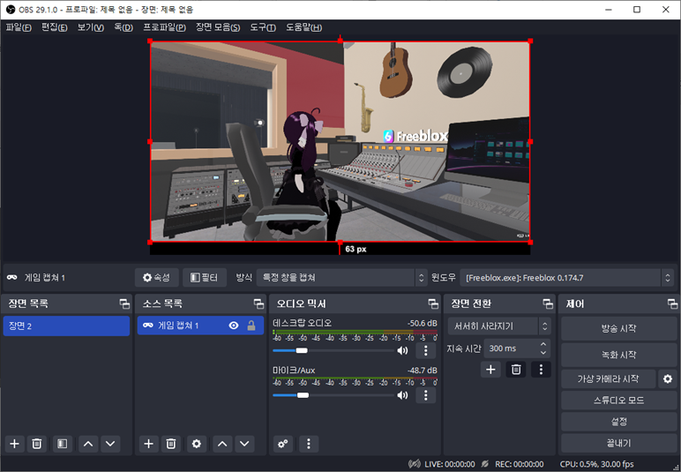
Task: Select 장면 2 in scene list
Action: click(66, 326)
